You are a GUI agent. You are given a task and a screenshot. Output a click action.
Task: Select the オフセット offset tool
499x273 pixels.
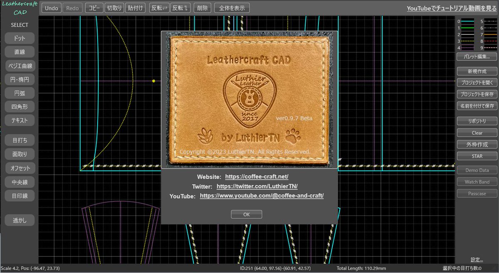pos(20,168)
